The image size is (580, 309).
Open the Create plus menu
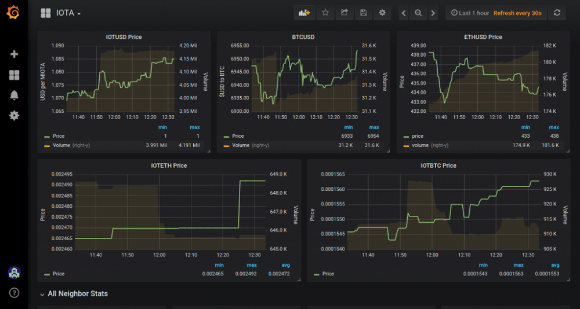point(14,54)
